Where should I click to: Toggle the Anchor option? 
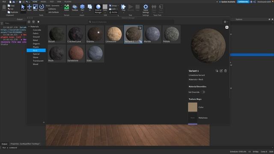tap(113, 12)
